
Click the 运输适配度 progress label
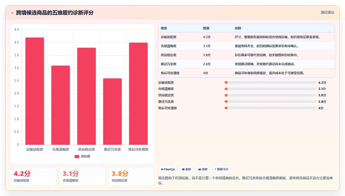click(x=166, y=83)
